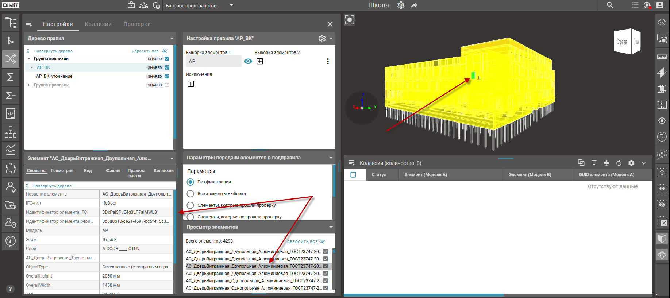670x298 pixels.
Task: Collapse the Просмотр элементов panel
Action: 331,227
